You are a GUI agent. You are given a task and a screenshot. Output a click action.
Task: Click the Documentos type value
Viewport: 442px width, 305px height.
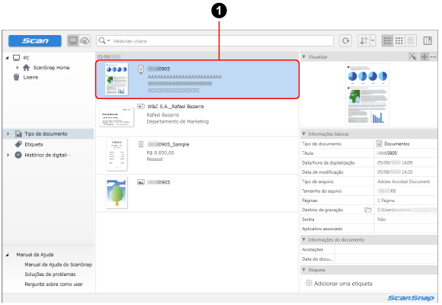click(x=396, y=144)
